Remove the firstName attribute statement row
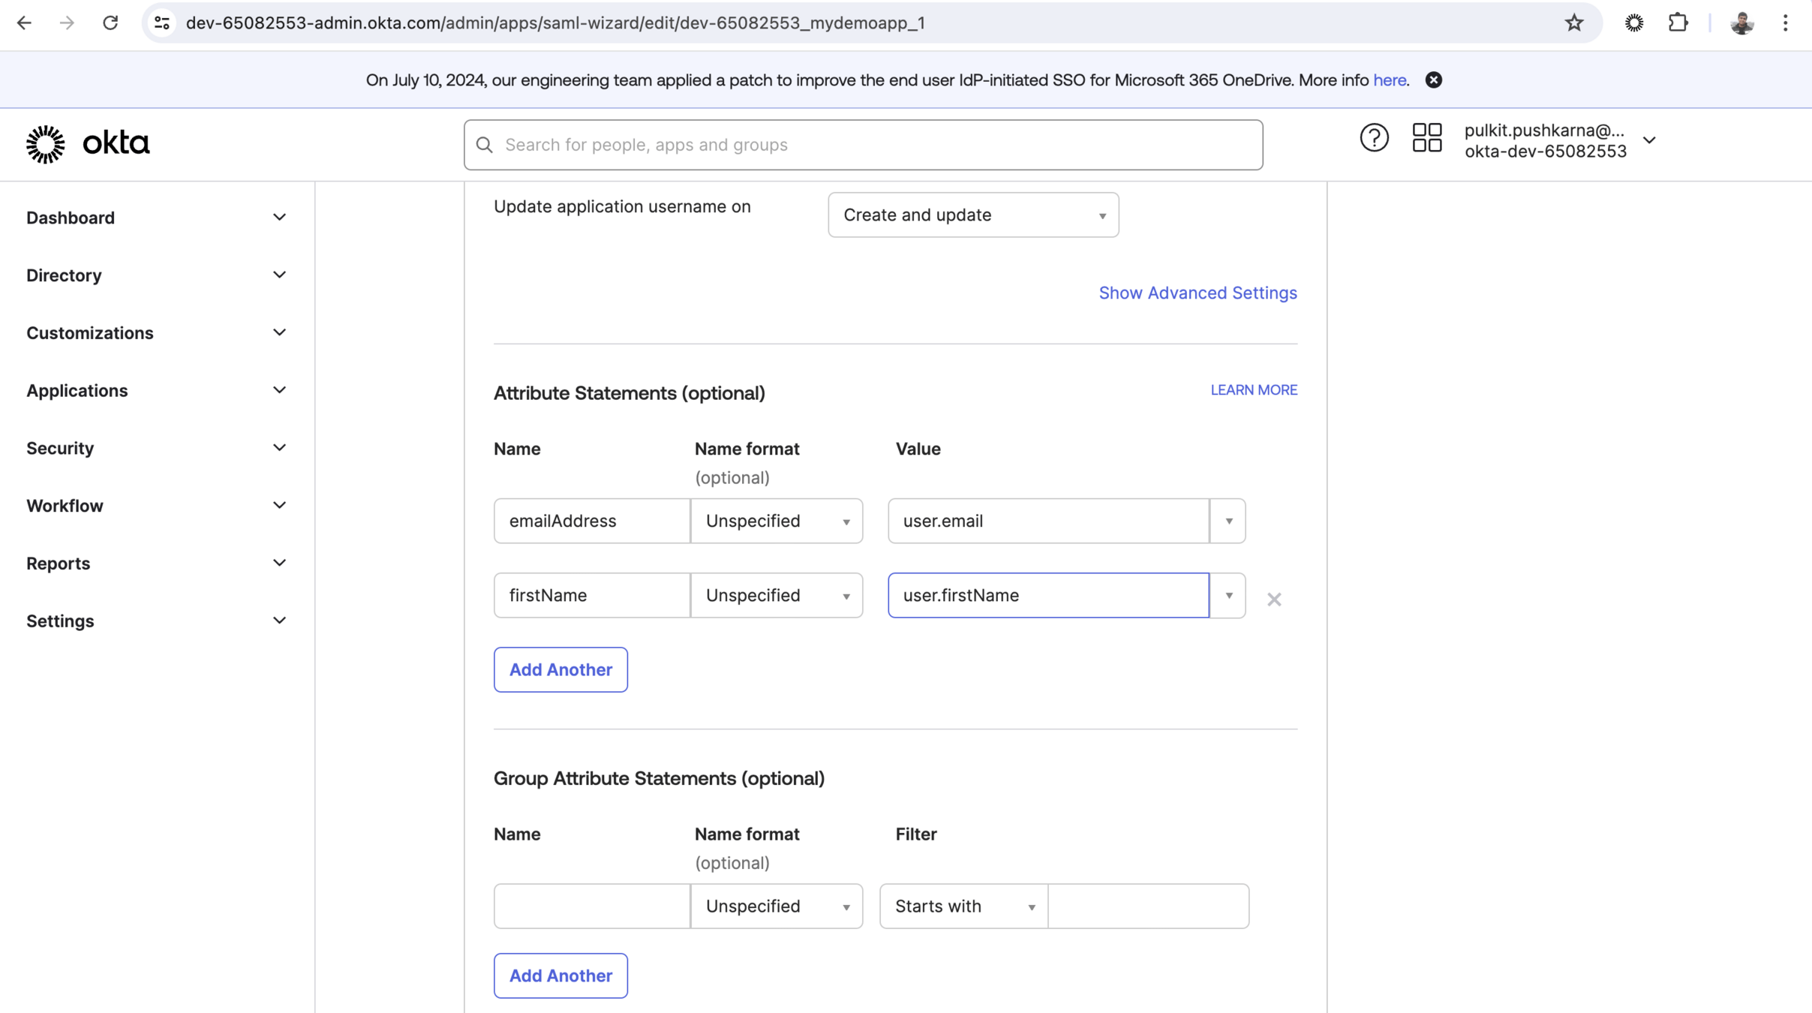 click(x=1273, y=599)
